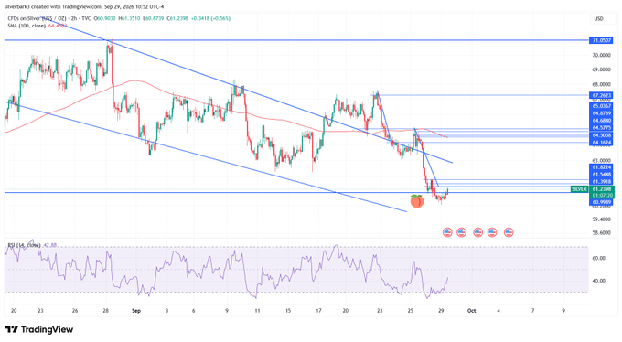Select the 64.8769 price level label
Image resolution: width=622 pixels, height=342 pixels.
601,113
